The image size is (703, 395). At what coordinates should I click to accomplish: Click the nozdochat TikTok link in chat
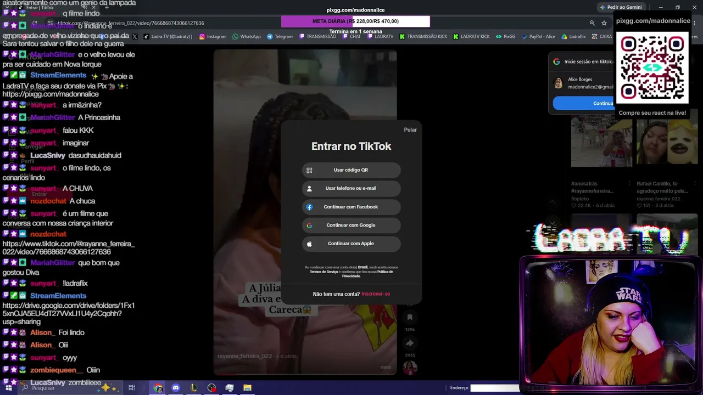[68, 247]
